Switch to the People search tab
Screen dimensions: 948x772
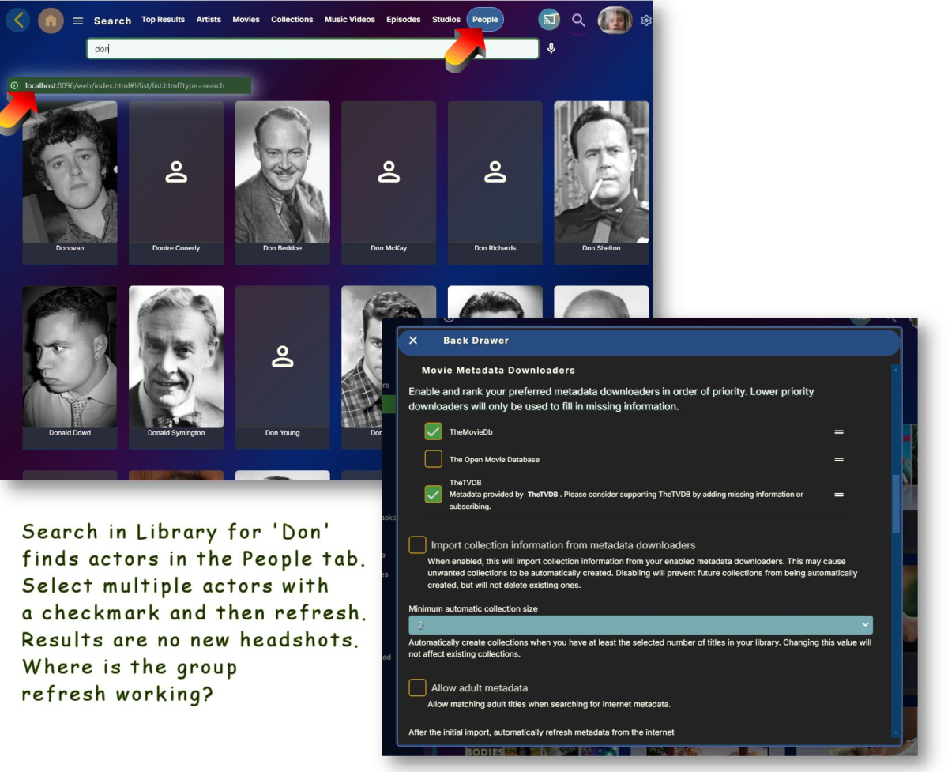(x=485, y=19)
